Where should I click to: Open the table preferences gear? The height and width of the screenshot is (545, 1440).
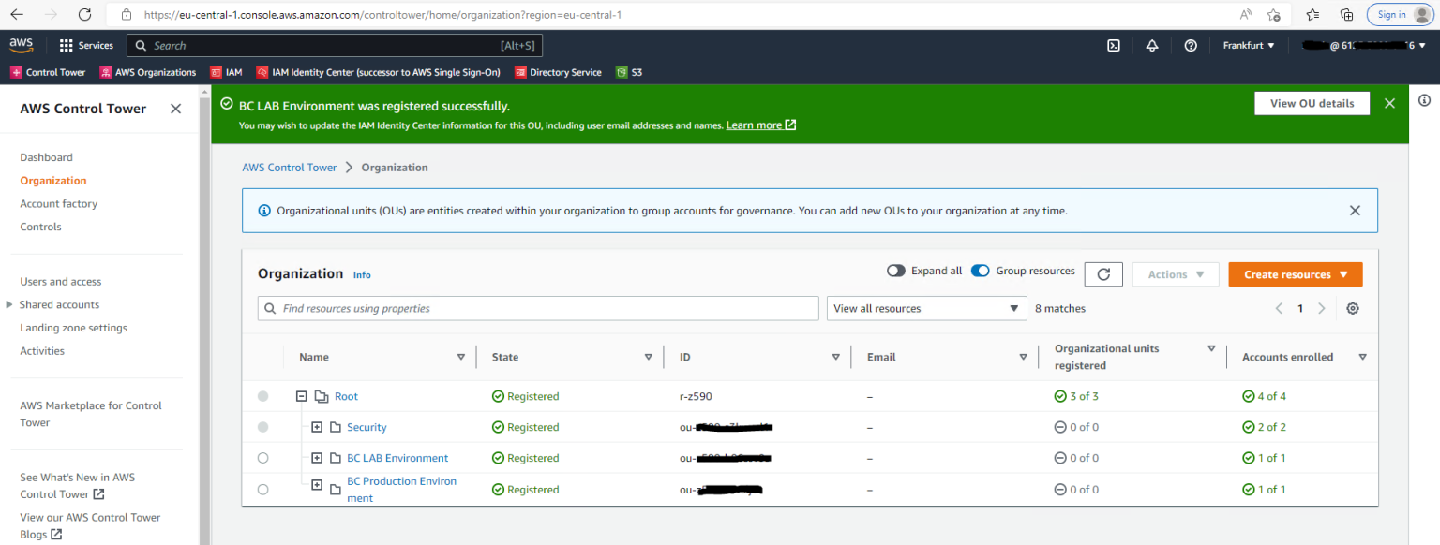click(1352, 308)
